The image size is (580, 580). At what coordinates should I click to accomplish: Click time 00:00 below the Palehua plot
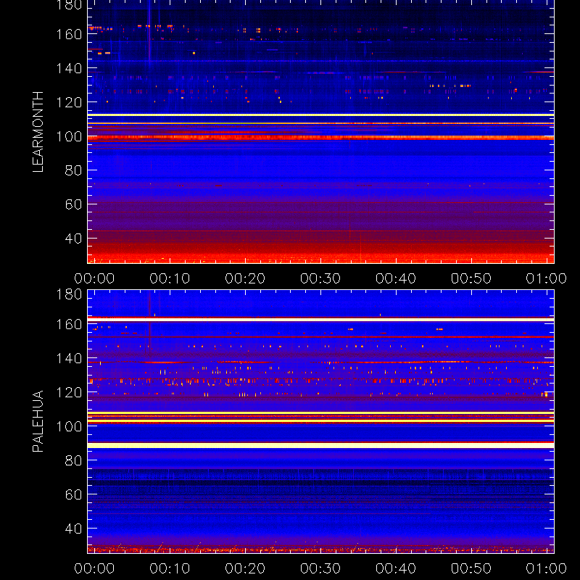click(x=94, y=568)
